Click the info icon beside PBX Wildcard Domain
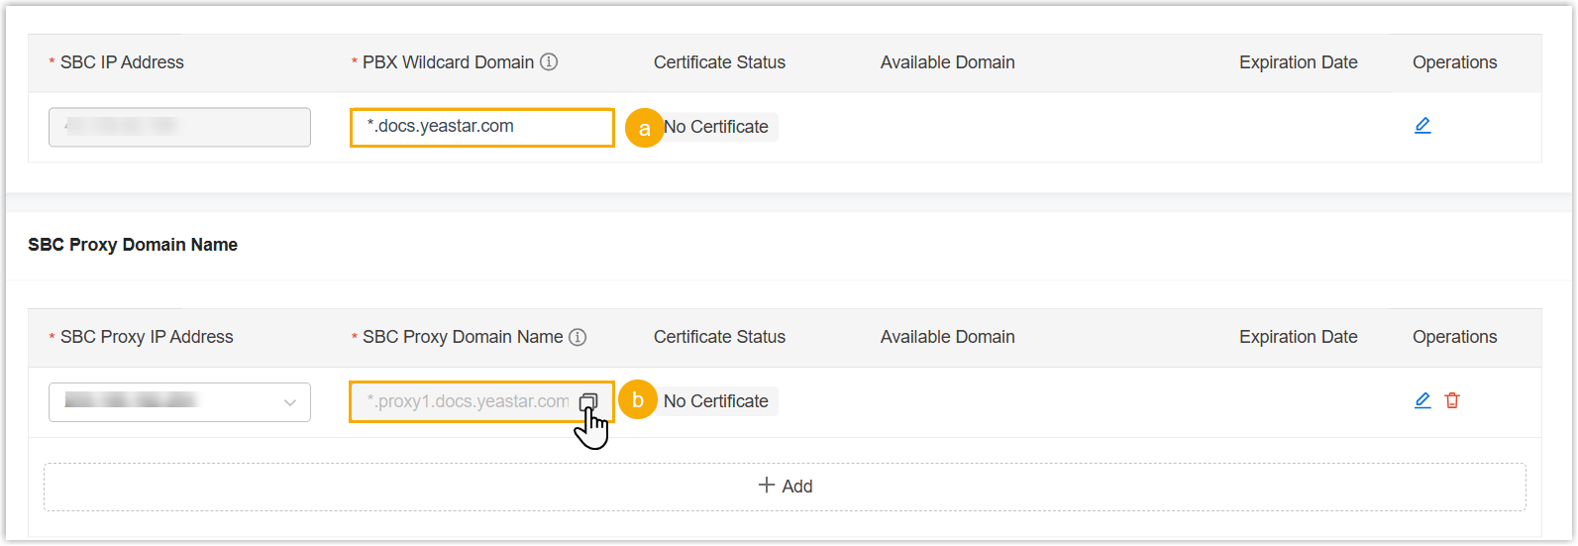Viewport: 1578px width, 546px height. pos(549,62)
